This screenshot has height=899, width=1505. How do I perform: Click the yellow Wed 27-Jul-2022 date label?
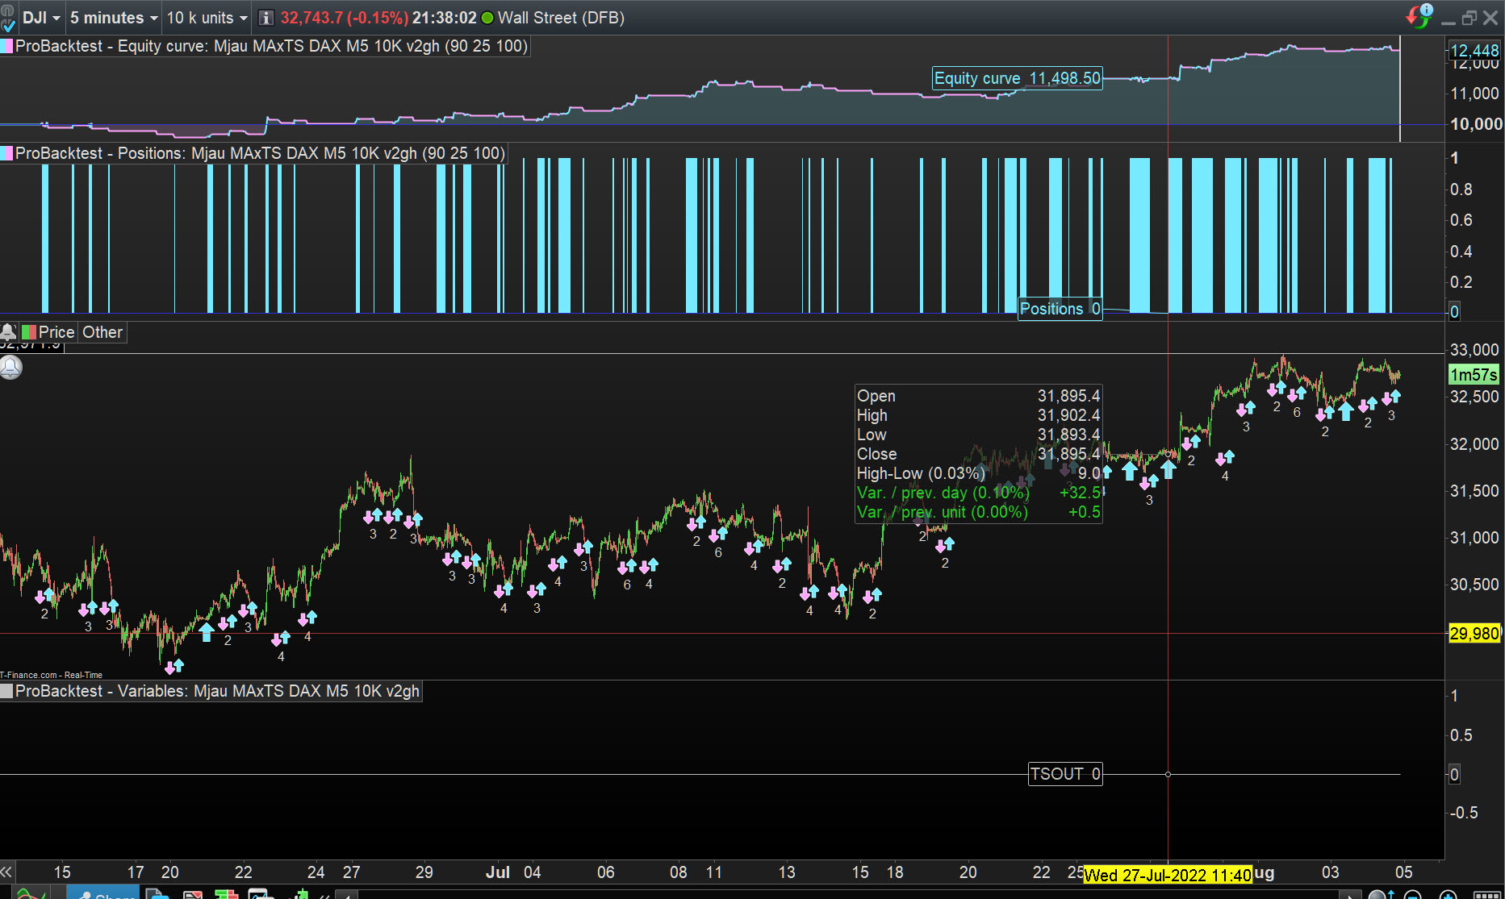pyautogui.click(x=1168, y=875)
